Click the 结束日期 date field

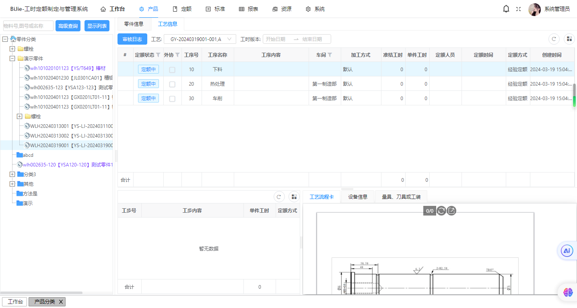312,39
